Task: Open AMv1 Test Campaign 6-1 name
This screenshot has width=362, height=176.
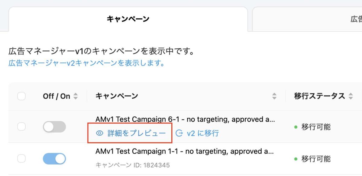Action: [185, 120]
